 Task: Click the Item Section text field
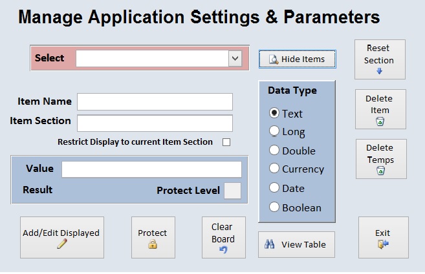coord(155,123)
